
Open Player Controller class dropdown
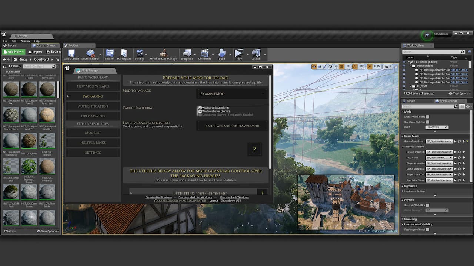(439, 163)
